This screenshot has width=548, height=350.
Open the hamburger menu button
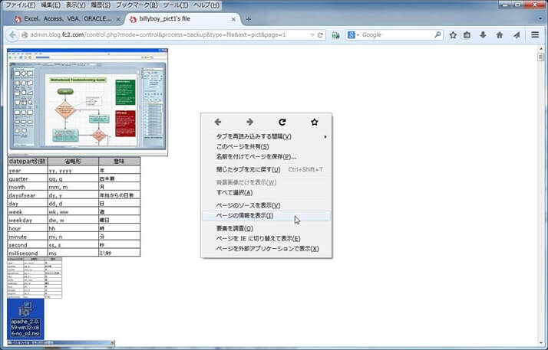click(535, 34)
